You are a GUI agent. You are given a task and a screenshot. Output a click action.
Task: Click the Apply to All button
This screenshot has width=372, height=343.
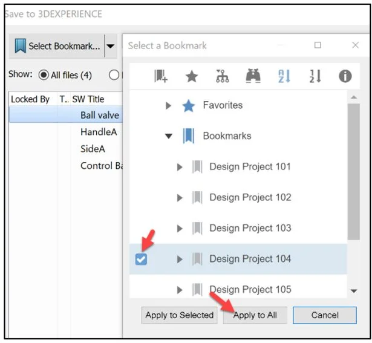click(255, 315)
